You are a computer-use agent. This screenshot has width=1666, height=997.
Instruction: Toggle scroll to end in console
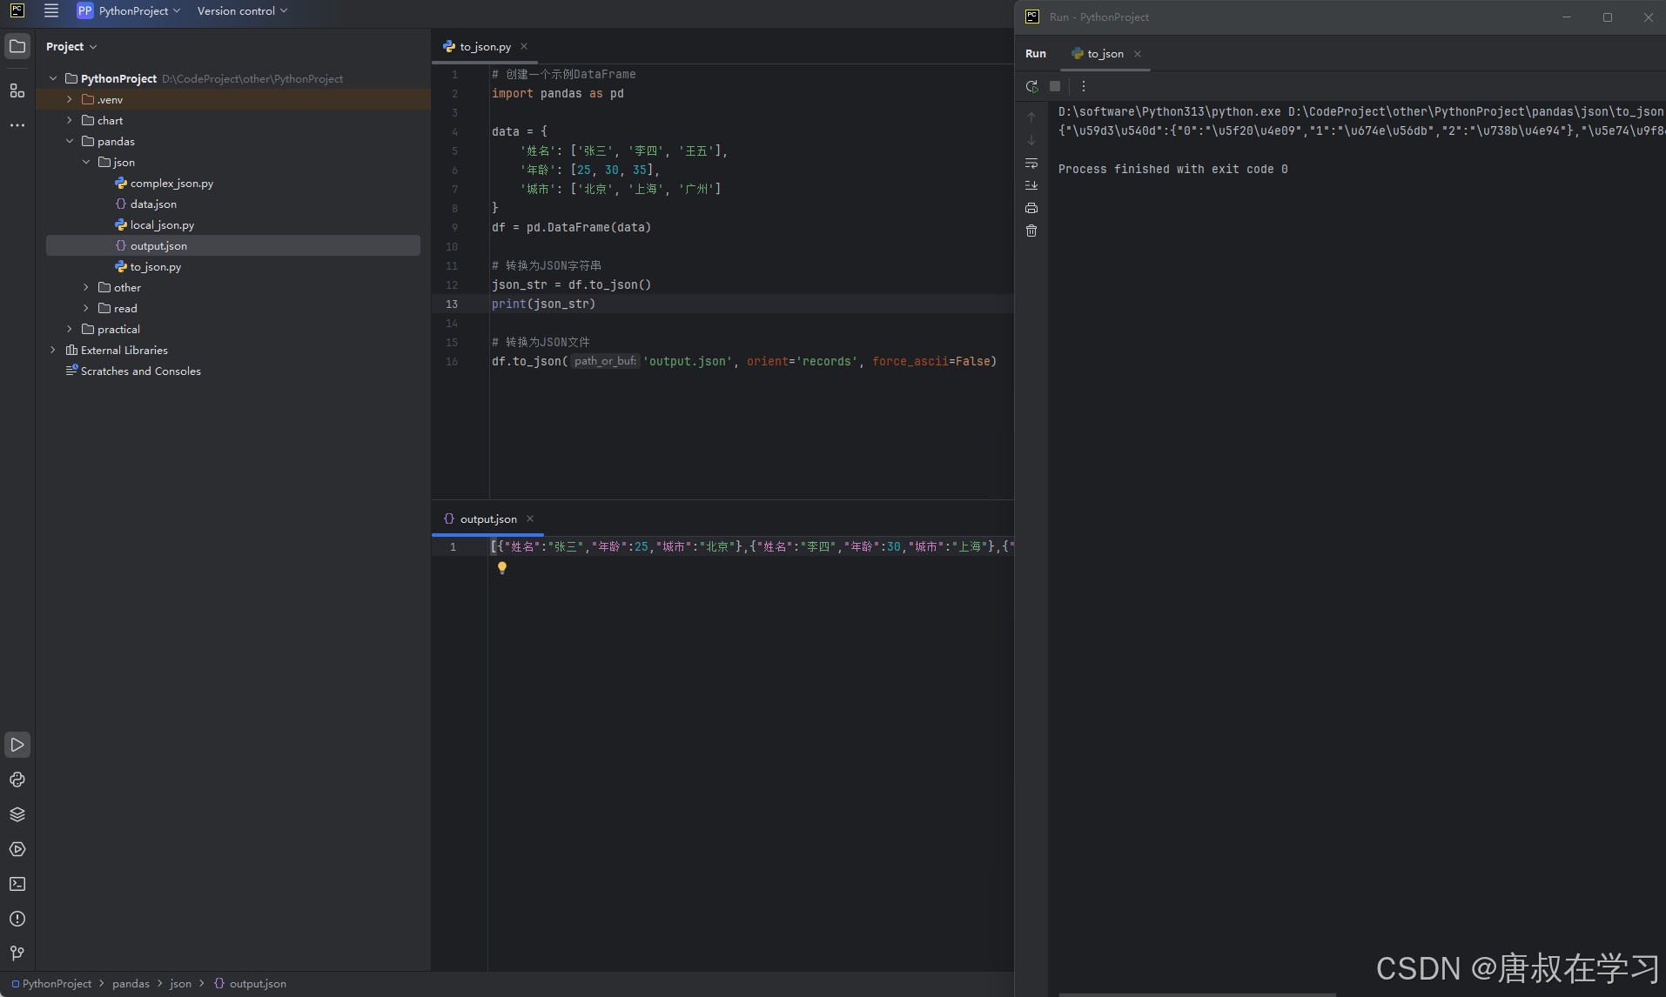[x=1031, y=185]
